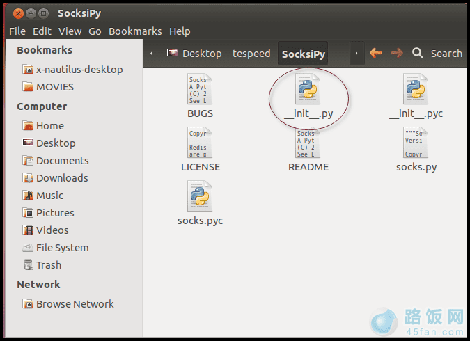Click the SocksiPy path bar button
This screenshot has height=341, width=470.
[303, 54]
